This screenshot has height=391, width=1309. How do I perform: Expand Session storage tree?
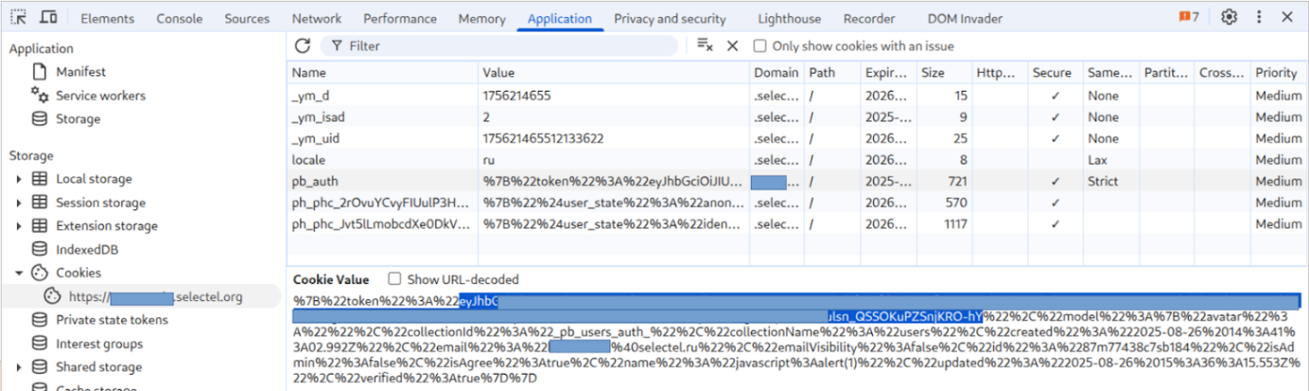click(x=20, y=202)
